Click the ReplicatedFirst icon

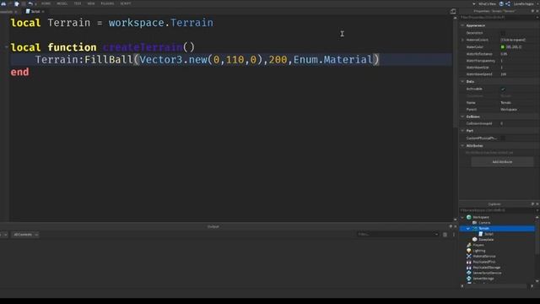click(x=469, y=262)
